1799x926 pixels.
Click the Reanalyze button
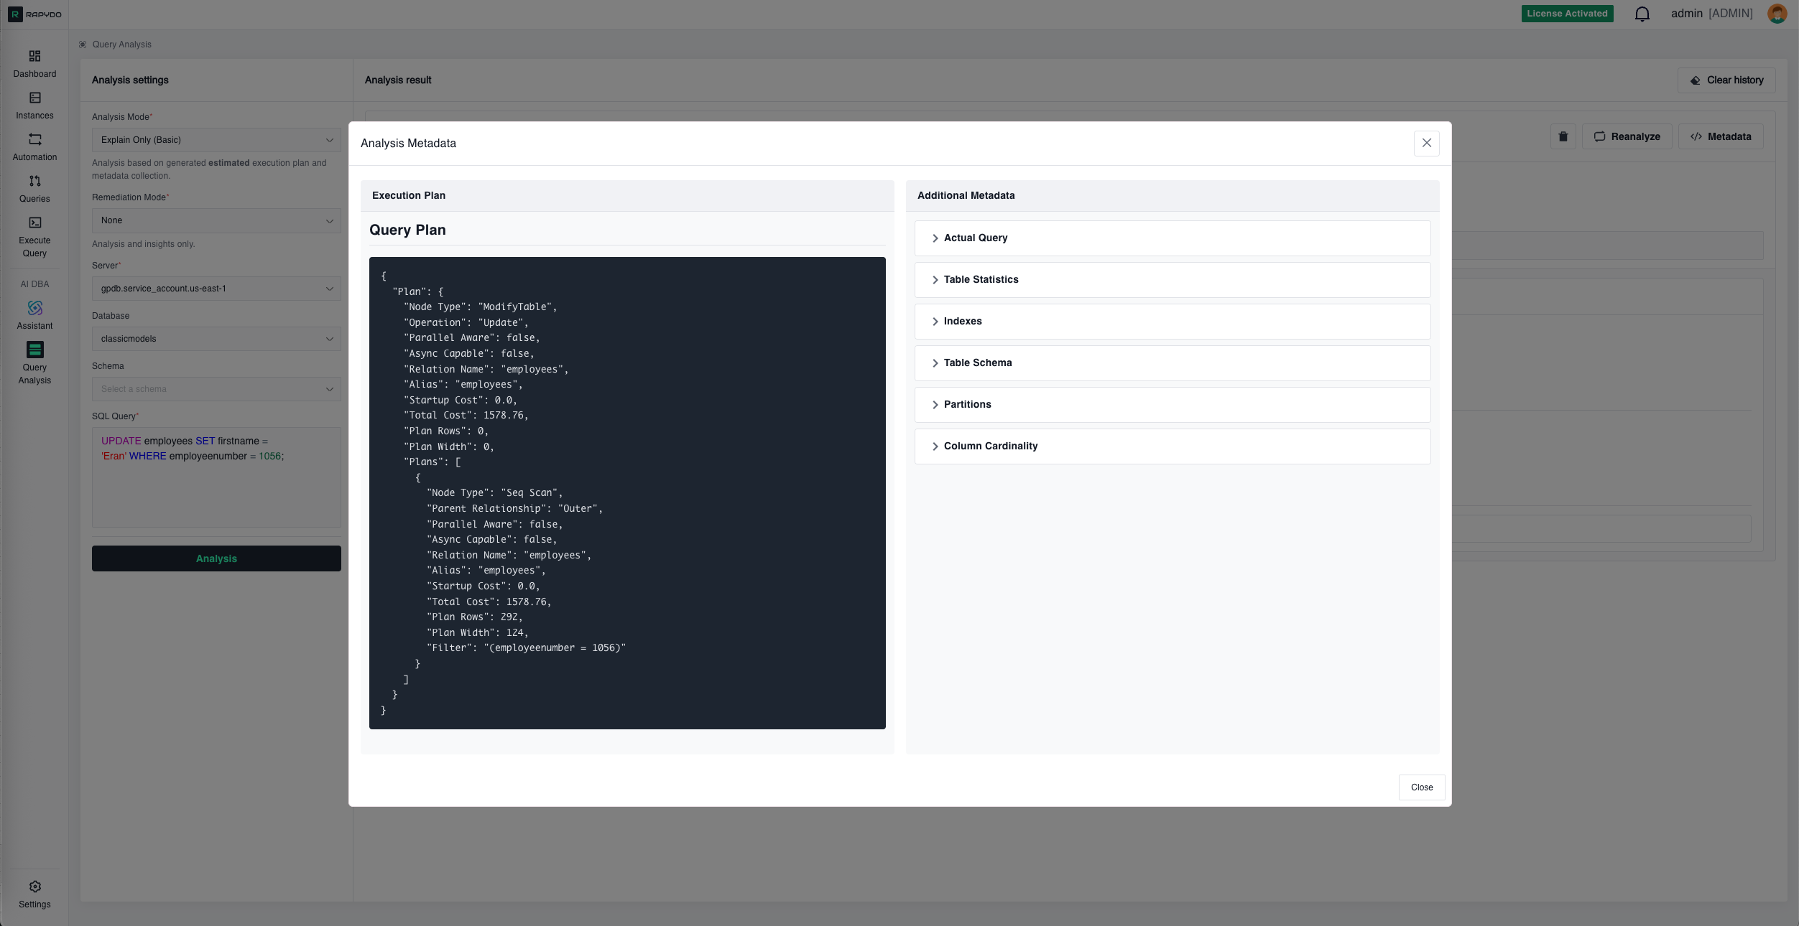click(1627, 136)
